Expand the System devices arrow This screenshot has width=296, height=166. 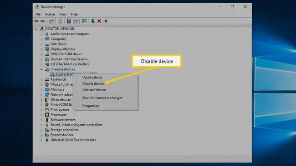41,135
